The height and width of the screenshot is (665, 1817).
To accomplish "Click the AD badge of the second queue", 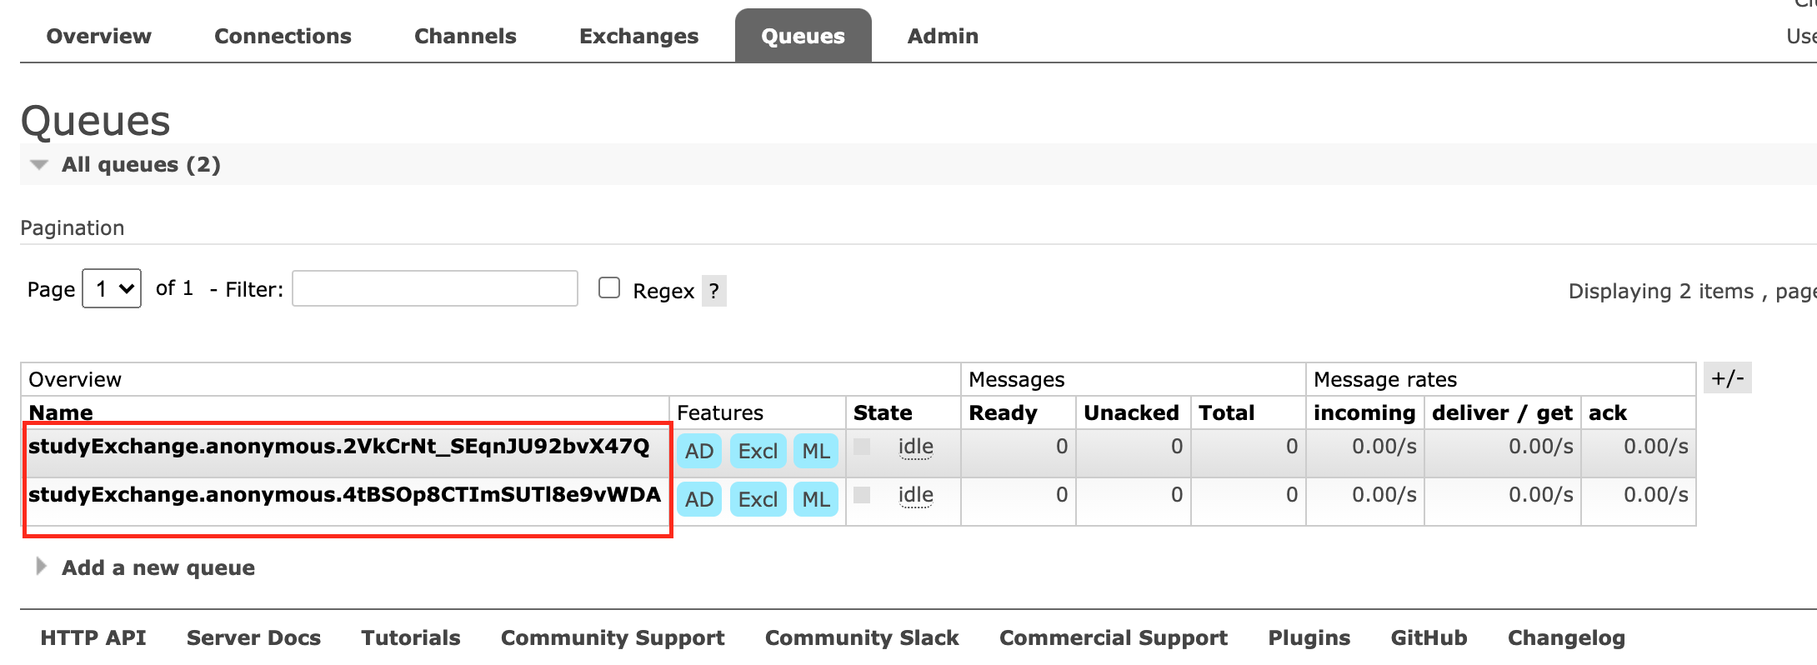I will [698, 499].
